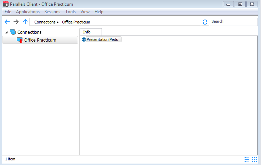Switch to list view in the status bar
This screenshot has height=165, width=261.
click(x=247, y=159)
